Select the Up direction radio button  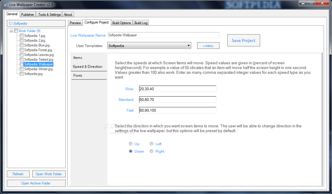(x=131, y=144)
